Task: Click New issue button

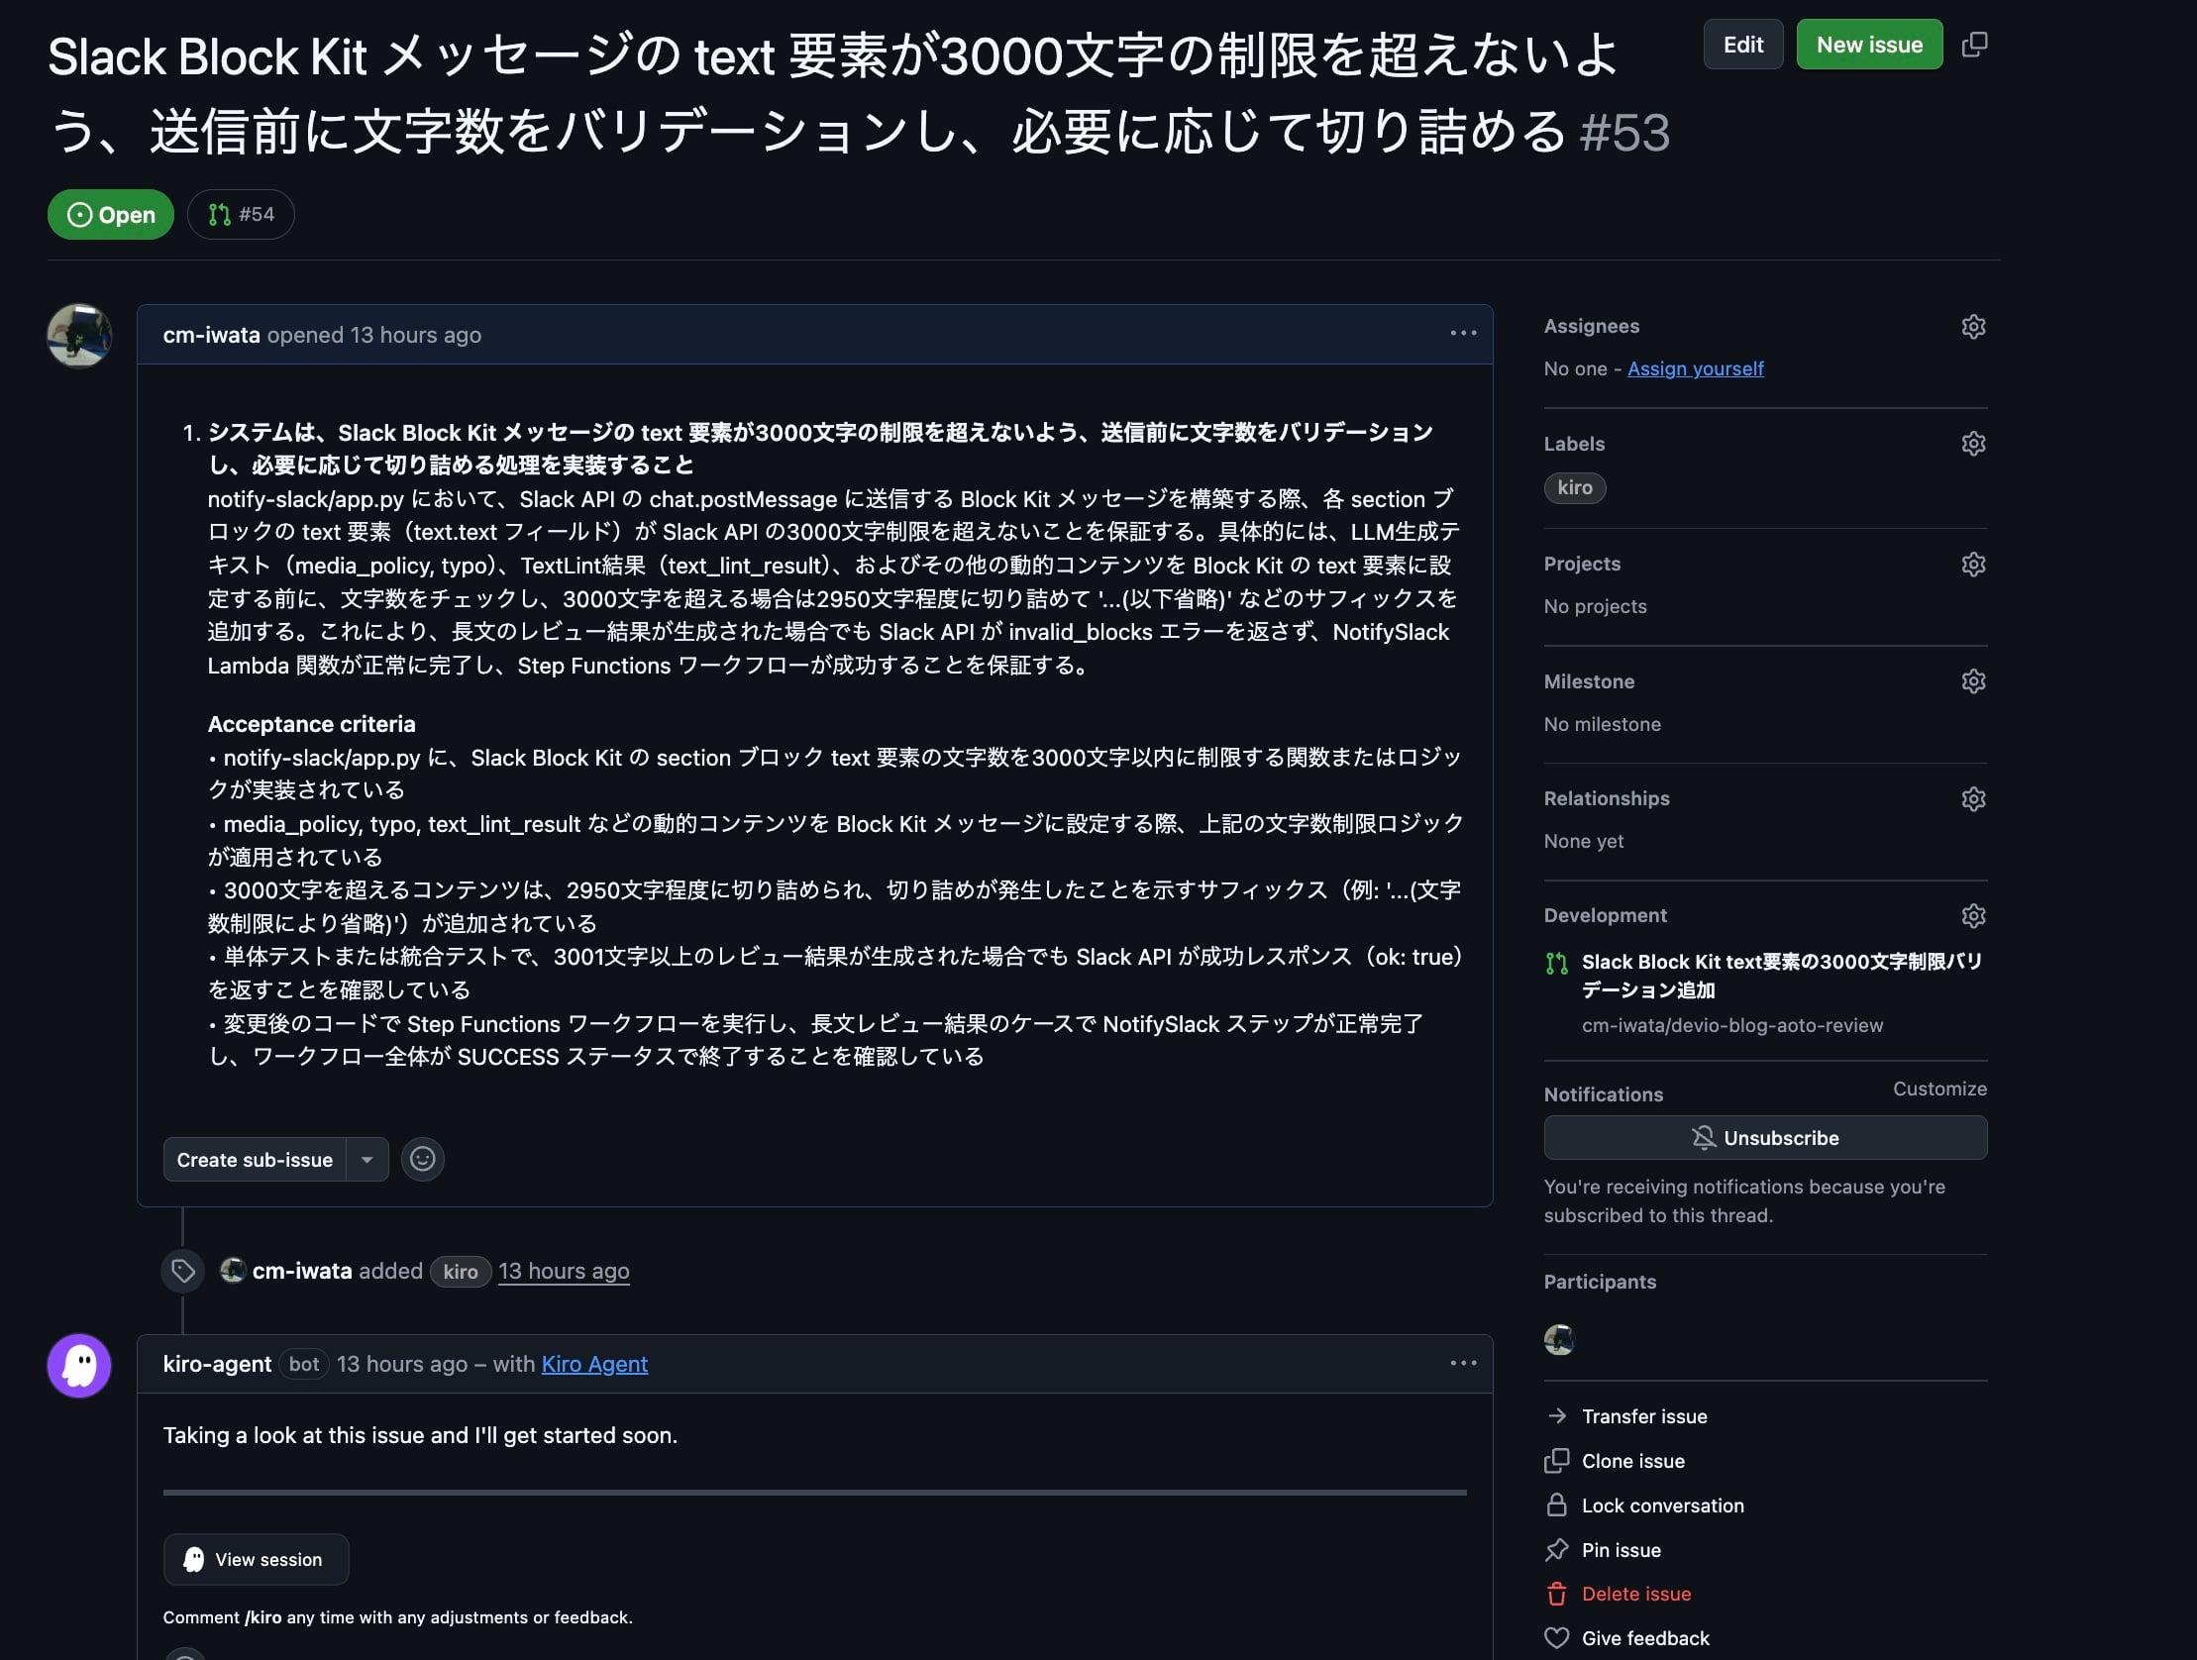Action: click(x=1869, y=45)
